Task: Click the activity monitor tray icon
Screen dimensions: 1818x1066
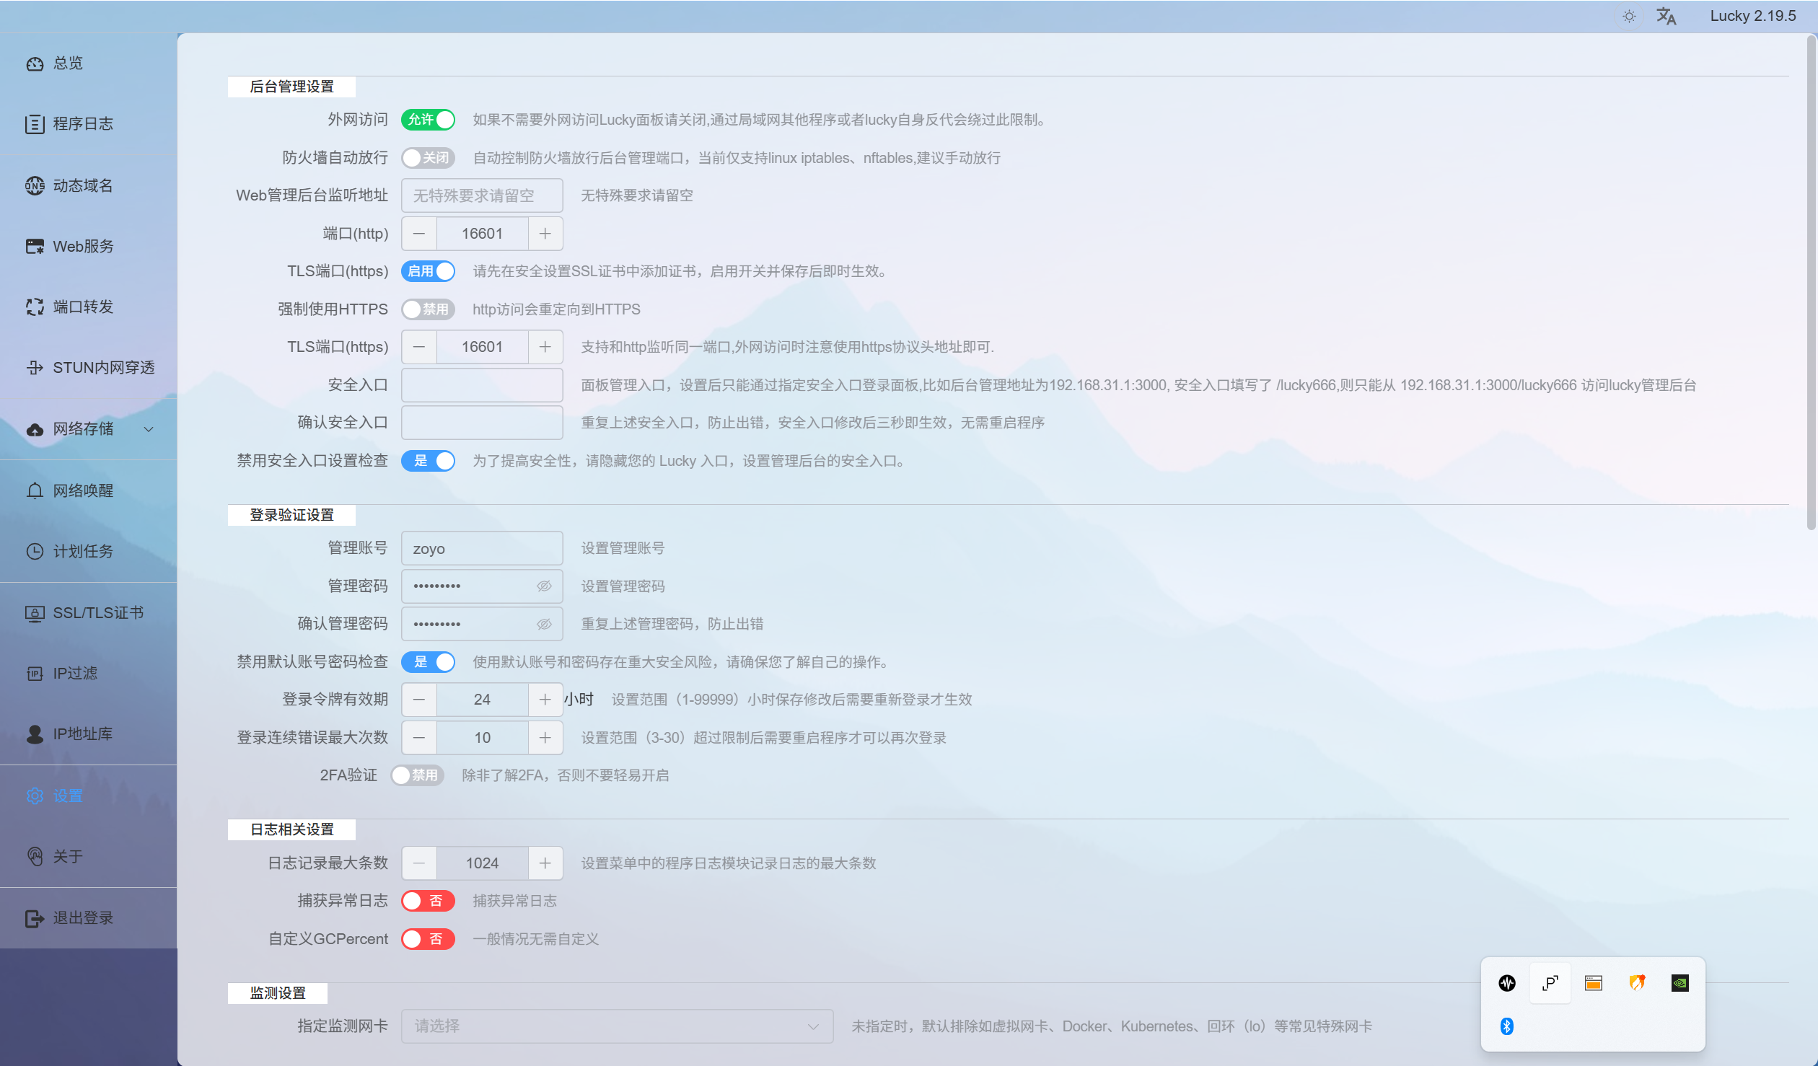Action: [x=1507, y=983]
